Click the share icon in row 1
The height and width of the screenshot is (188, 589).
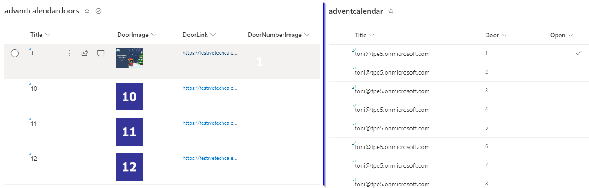[85, 53]
